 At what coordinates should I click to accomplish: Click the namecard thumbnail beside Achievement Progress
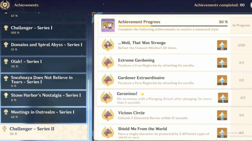tap(108, 25)
